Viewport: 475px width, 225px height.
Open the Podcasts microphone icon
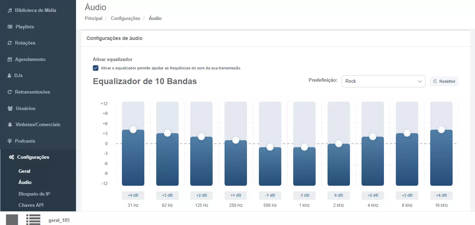[x=9, y=141]
